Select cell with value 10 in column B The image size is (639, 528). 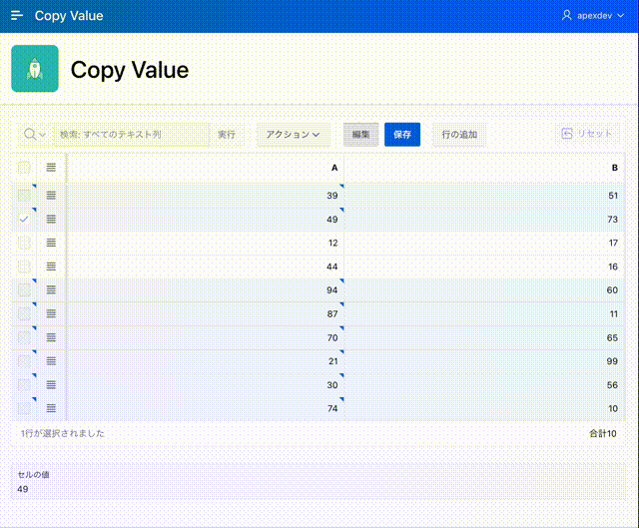pos(484,408)
